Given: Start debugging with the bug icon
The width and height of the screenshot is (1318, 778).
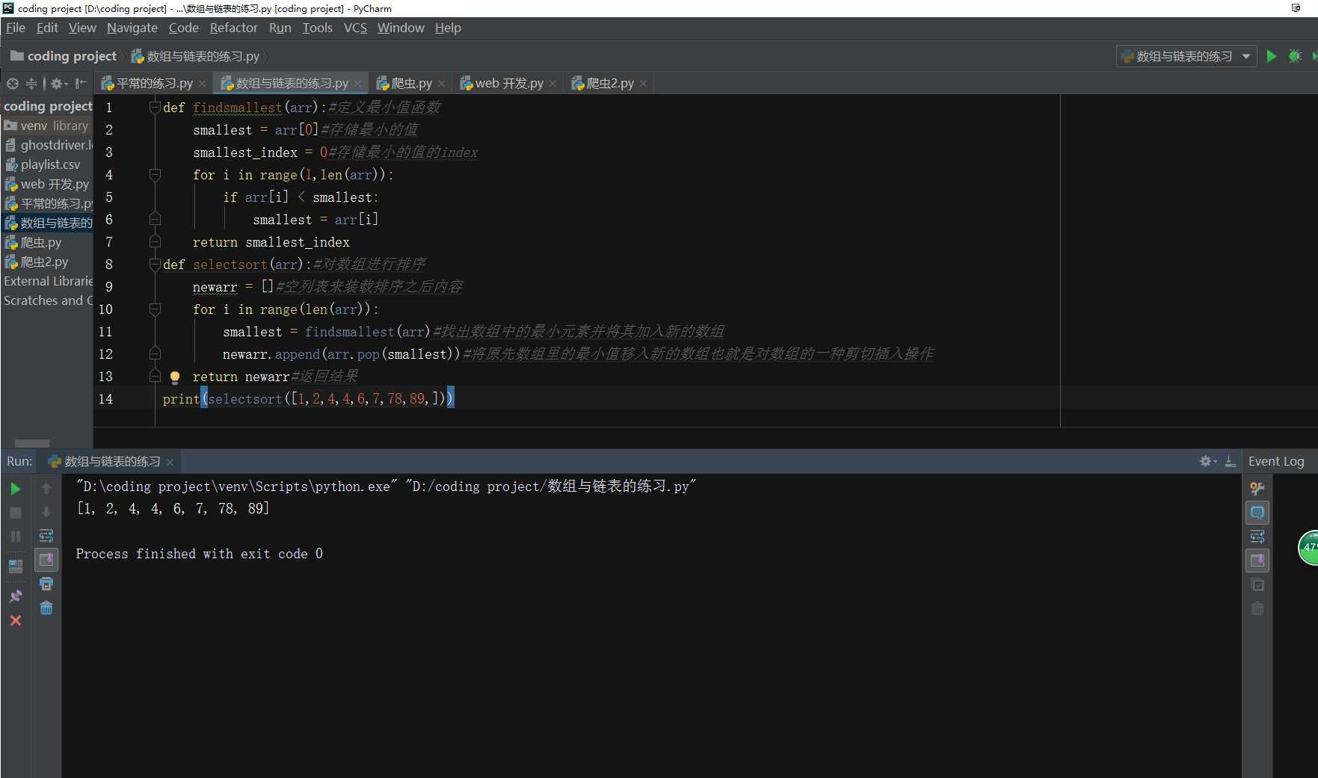Looking at the screenshot, I should click(1295, 56).
